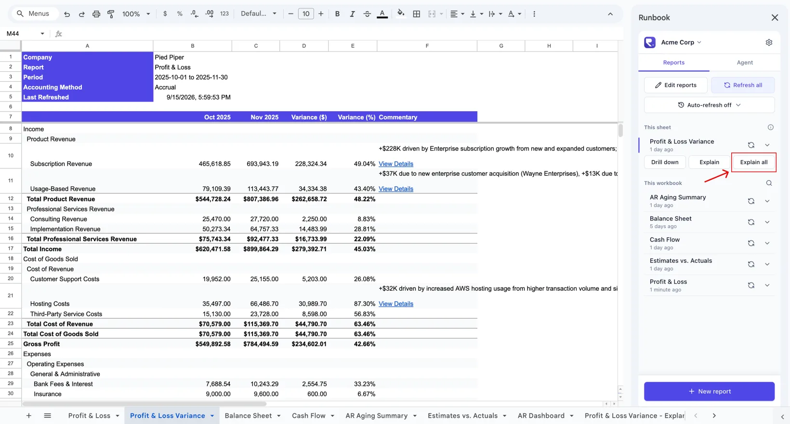Open more toolbar options menu
790x424 pixels.
coord(534,14)
